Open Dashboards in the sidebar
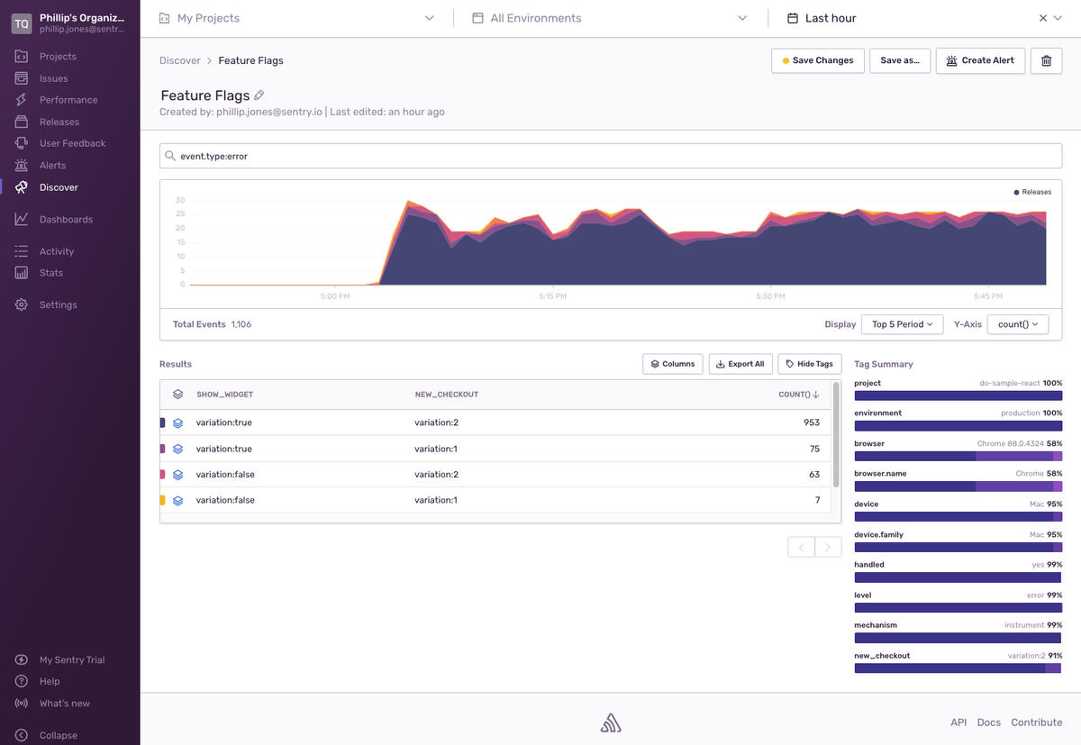The height and width of the screenshot is (745, 1081). pyautogui.click(x=66, y=219)
